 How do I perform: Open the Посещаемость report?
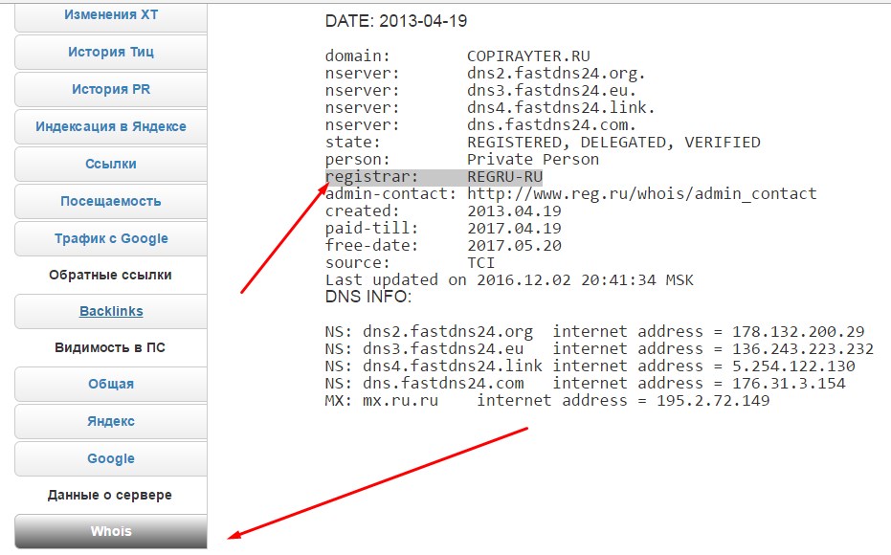point(111,201)
